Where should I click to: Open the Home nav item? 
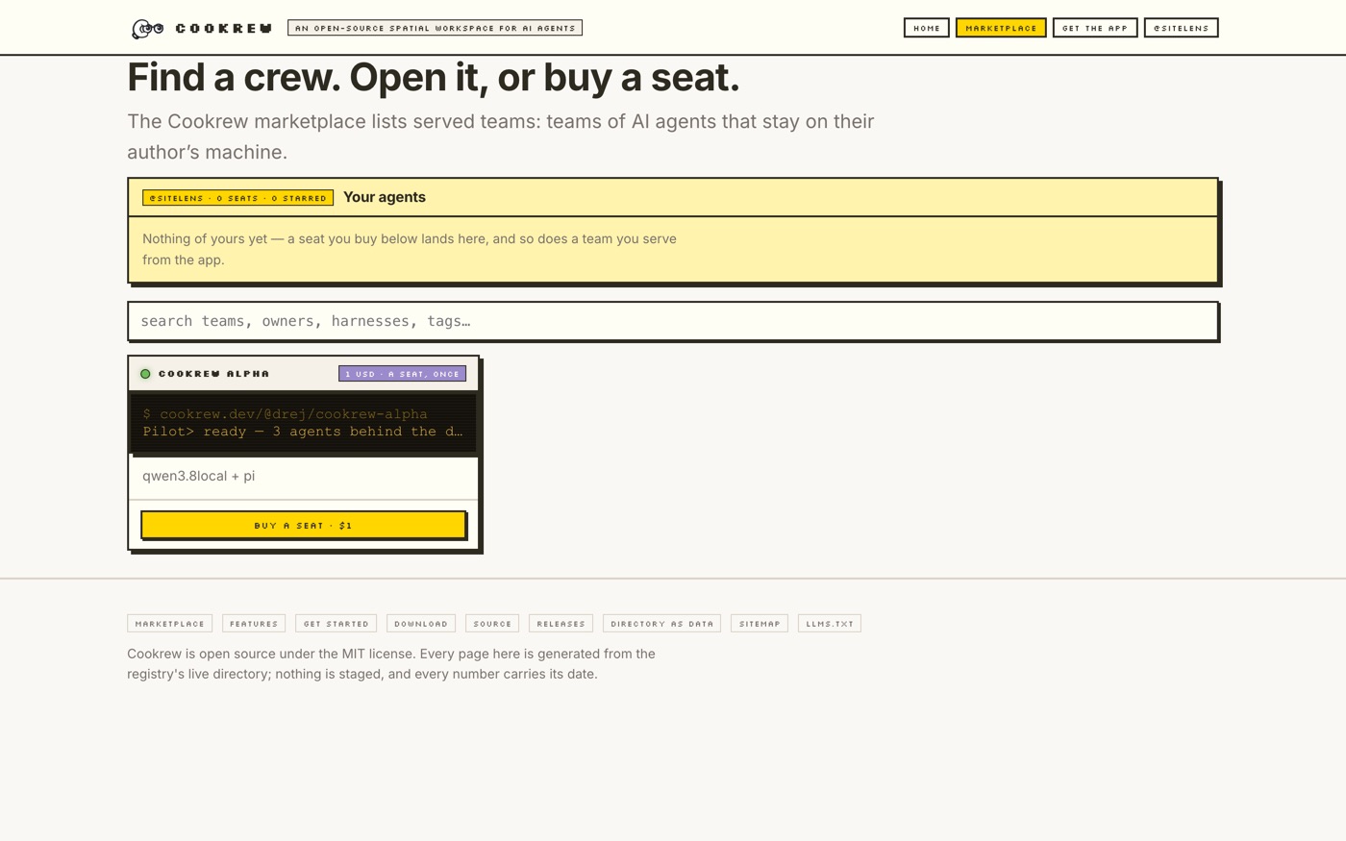[926, 28]
